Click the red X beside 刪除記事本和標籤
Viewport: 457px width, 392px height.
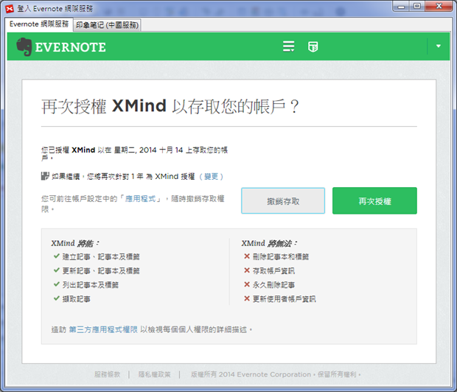point(247,256)
